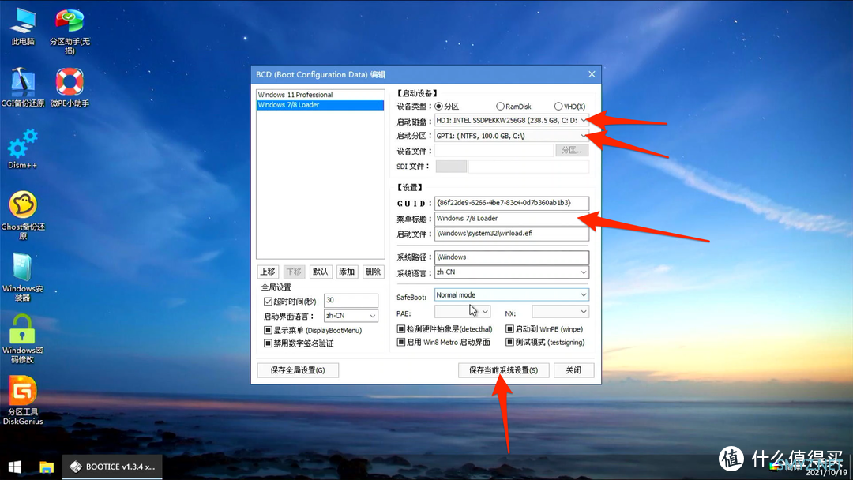Open the Ghost备份还原 desktop icon

point(23,216)
